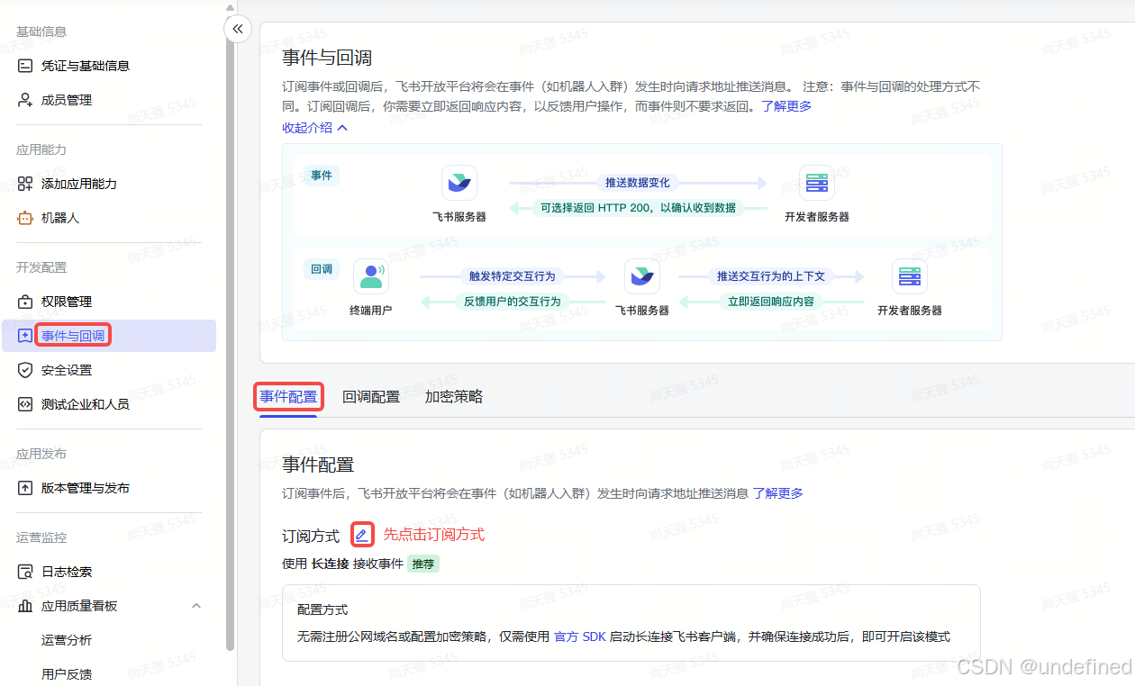Viewport: 1135px width, 686px height.
Task: Switch to 事件配置 tab
Action: (288, 397)
